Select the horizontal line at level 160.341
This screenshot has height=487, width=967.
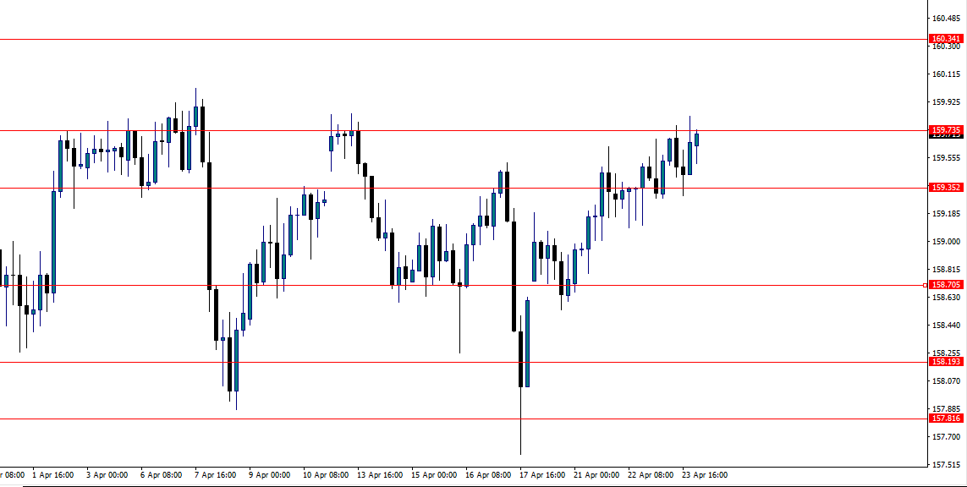(x=463, y=40)
